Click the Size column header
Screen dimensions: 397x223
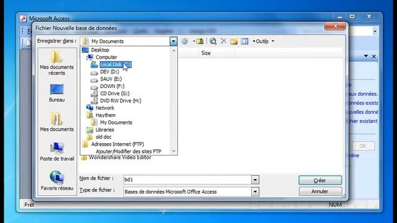pos(206,53)
